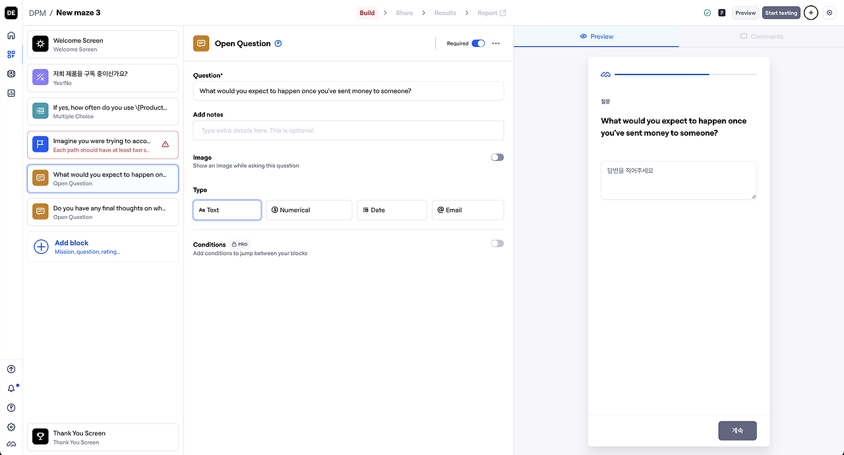Select the 저희 제품을 구독 중이신가요? Yes/No block

coord(103,78)
